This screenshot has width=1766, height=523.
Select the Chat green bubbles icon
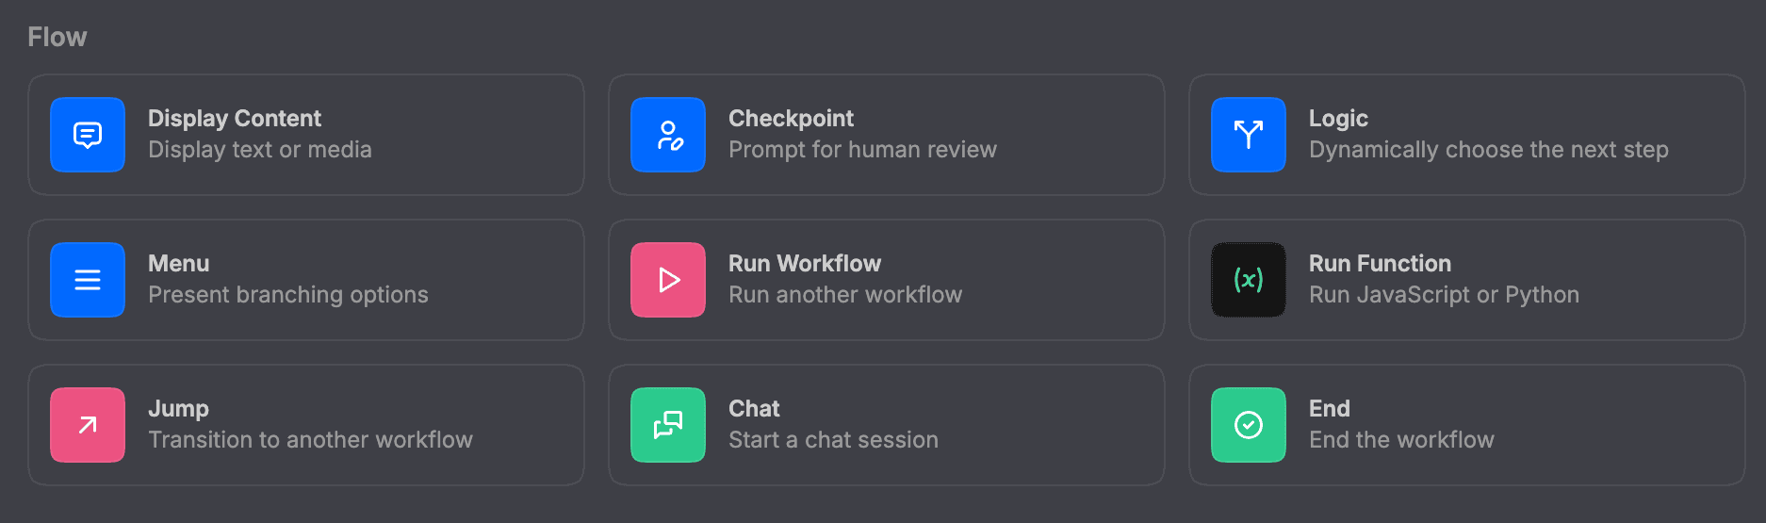668,425
